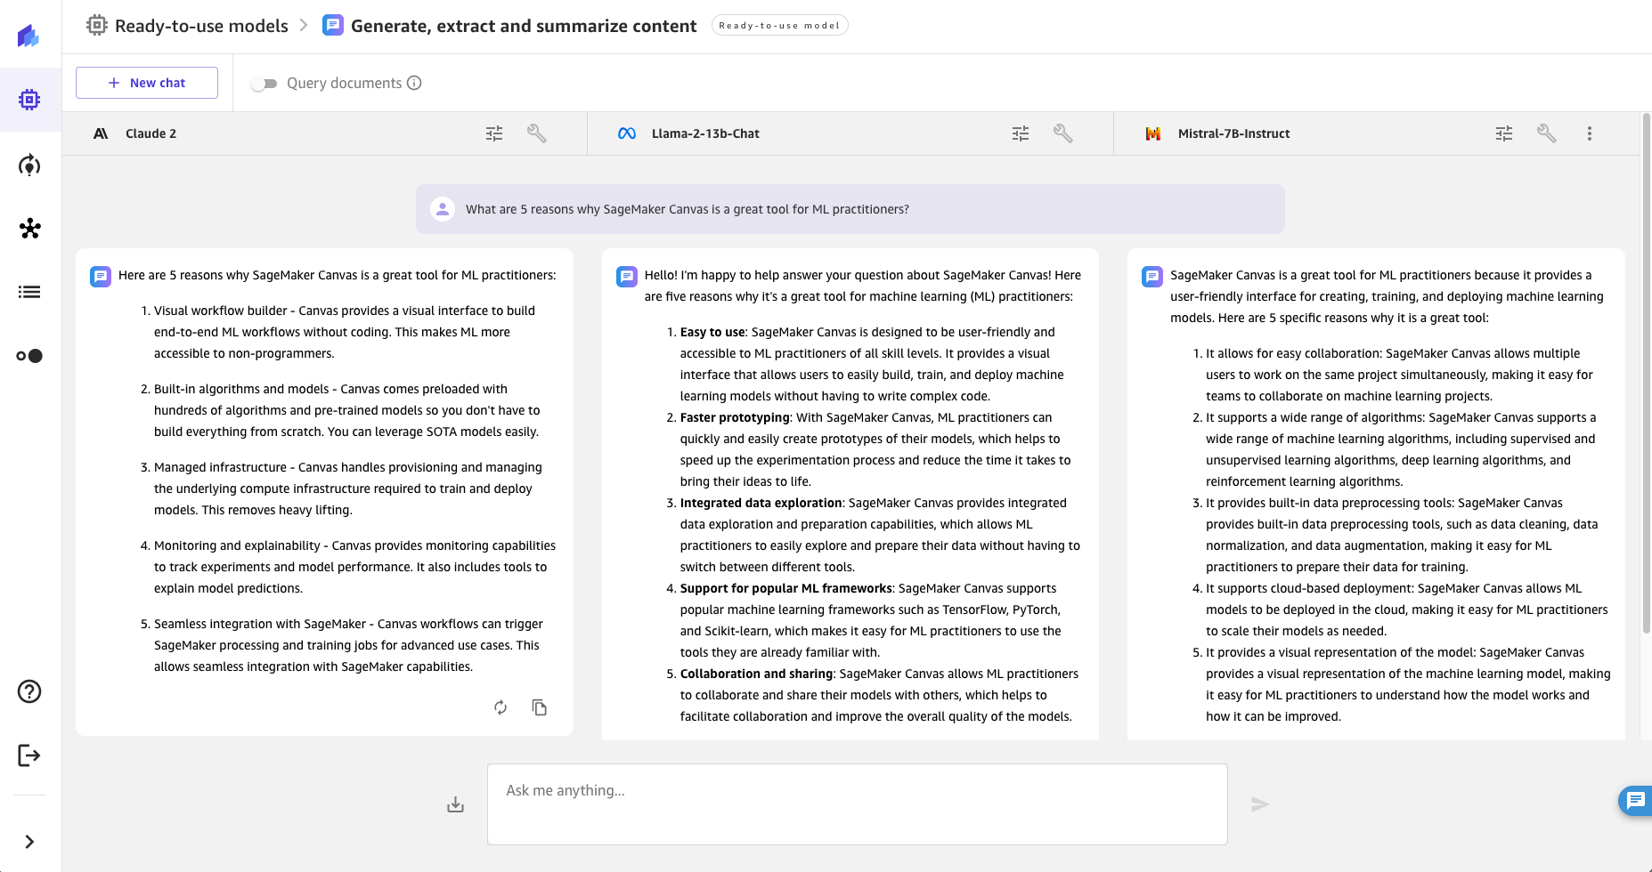Click 'Visual workflow builder' text in Claude response
Viewport: 1652px width, 872px height.
(221, 311)
